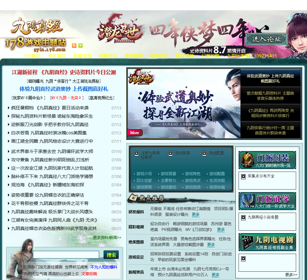Viewport: 307px width, 280px height.
Task: Click broken image icon beside 采集点分布大全
Action: 243,176
